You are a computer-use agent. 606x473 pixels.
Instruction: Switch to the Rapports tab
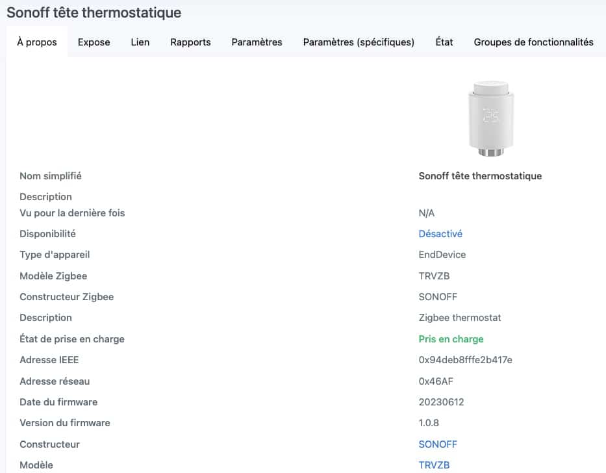coord(190,42)
